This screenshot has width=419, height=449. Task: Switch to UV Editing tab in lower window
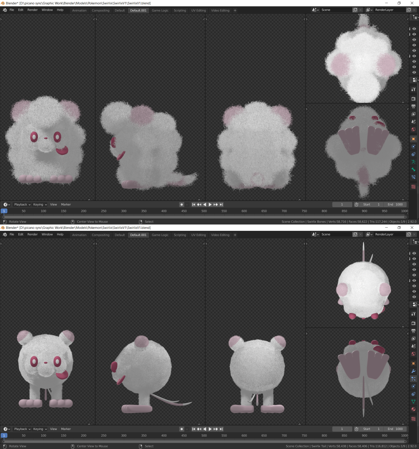[x=198, y=235]
